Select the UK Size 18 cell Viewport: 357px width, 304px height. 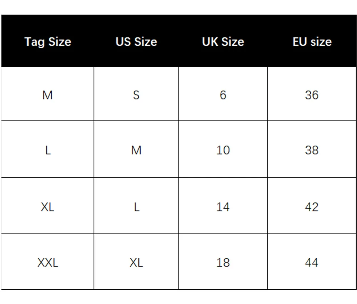(223, 261)
